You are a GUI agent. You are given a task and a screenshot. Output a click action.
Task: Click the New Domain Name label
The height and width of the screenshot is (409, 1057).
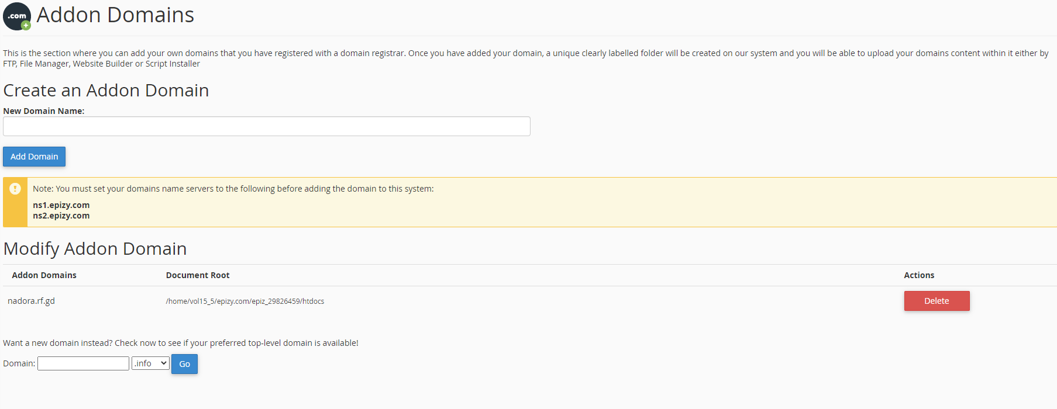[43, 111]
